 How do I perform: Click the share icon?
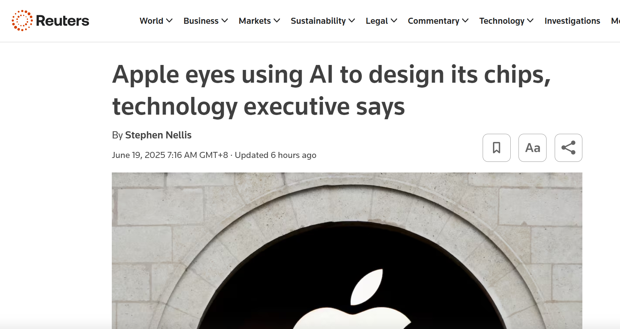point(568,148)
